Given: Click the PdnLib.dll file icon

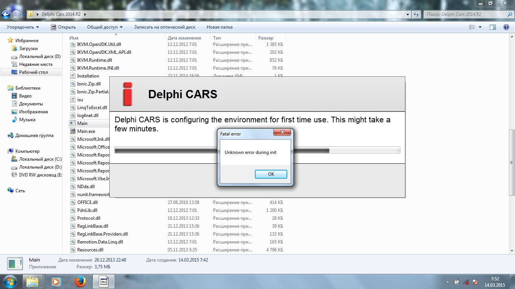Looking at the screenshot, I should (x=73, y=210).
